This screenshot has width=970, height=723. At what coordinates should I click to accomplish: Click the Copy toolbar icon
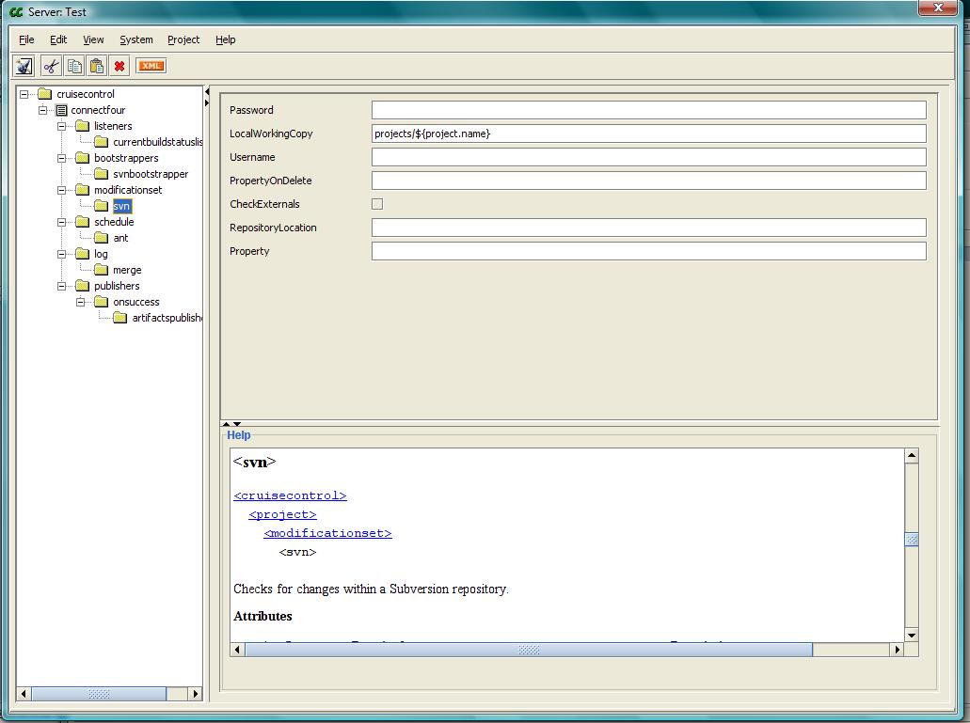[73, 66]
